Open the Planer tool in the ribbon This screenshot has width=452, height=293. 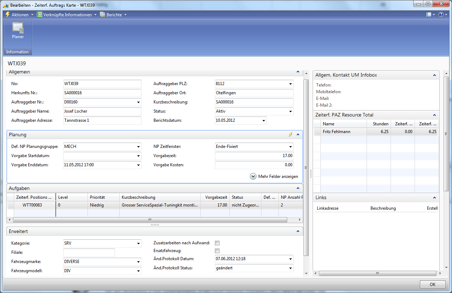[x=18, y=31]
